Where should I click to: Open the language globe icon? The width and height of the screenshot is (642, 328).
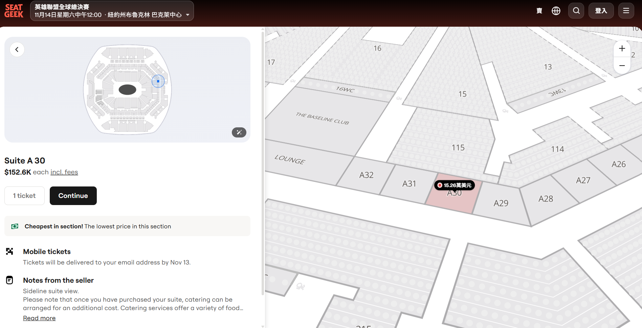click(x=556, y=11)
